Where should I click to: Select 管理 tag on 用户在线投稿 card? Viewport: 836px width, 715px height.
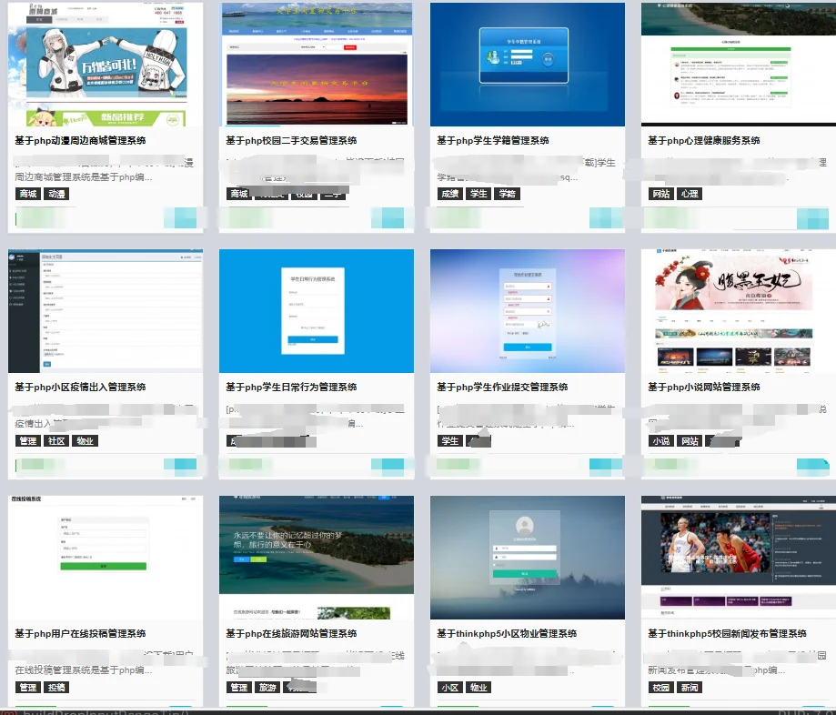pos(28,688)
